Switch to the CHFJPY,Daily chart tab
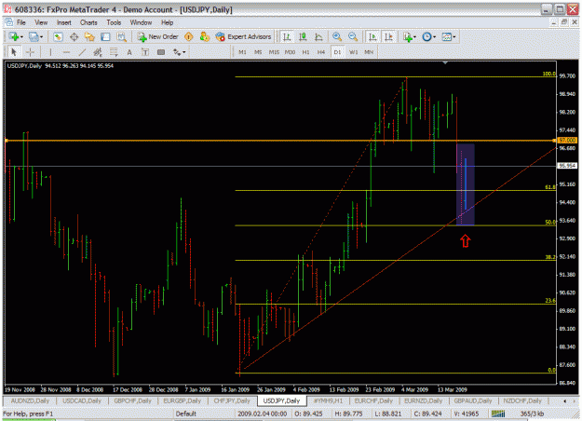Viewport: 582px width, 421px height. pos(232,401)
